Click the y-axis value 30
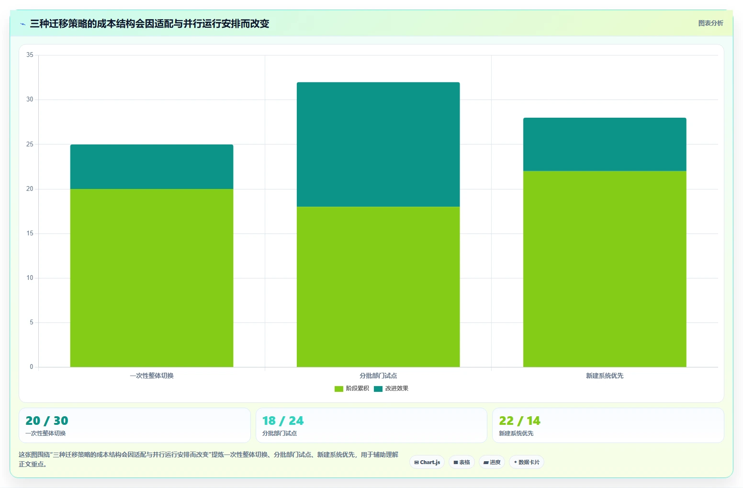The height and width of the screenshot is (488, 743). [x=30, y=100]
